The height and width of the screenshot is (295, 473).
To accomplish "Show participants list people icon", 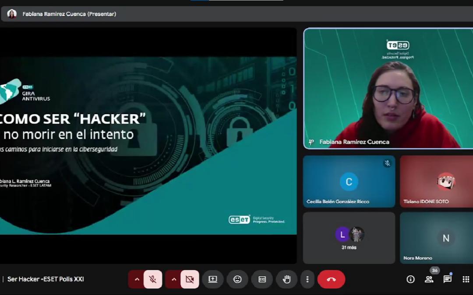I will 429,279.
